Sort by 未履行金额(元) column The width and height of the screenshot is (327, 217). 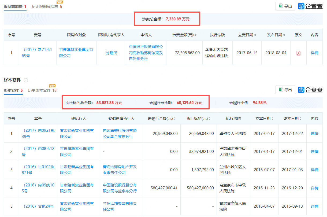(x=174, y=119)
